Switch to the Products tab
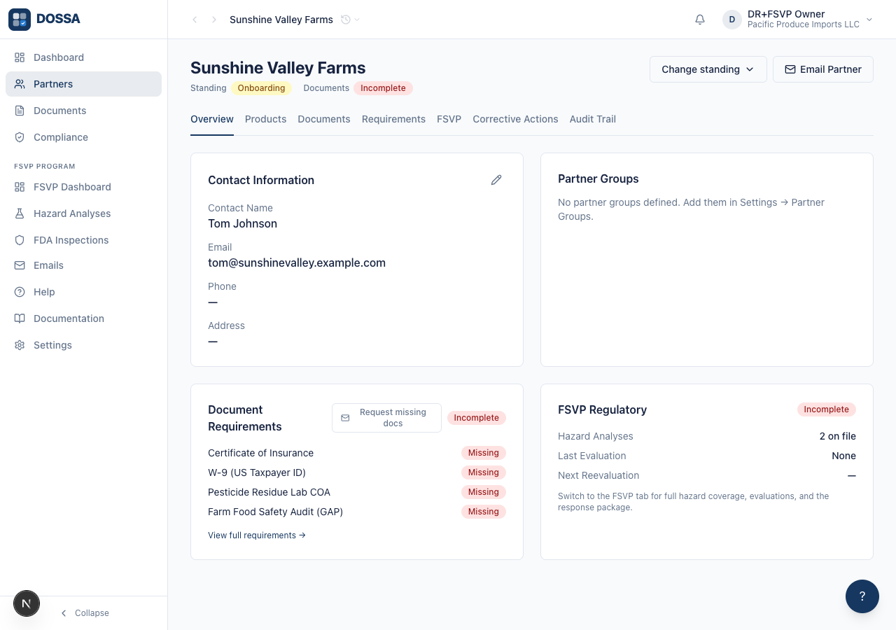The image size is (896, 630). (x=265, y=119)
